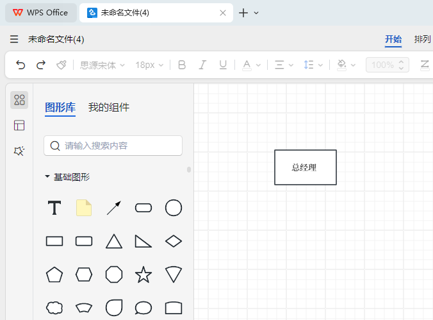This screenshot has height=320, width=433.
Task: Toggle italic formatting
Action: [x=202, y=65]
